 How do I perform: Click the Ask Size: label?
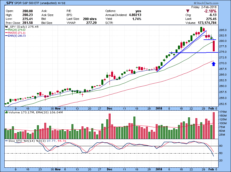tap(48, 15)
